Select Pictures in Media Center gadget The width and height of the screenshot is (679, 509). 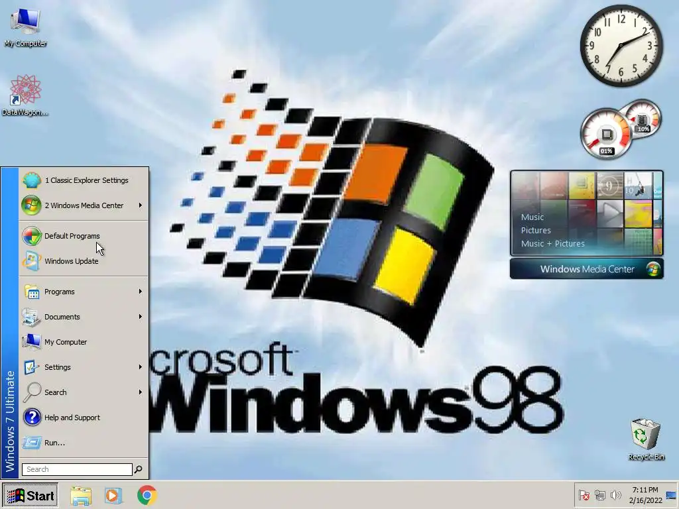click(536, 230)
